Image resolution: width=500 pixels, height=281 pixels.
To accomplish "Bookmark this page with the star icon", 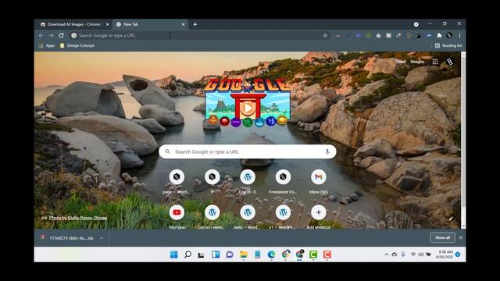I will pyautogui.click(x=325, y=35).
